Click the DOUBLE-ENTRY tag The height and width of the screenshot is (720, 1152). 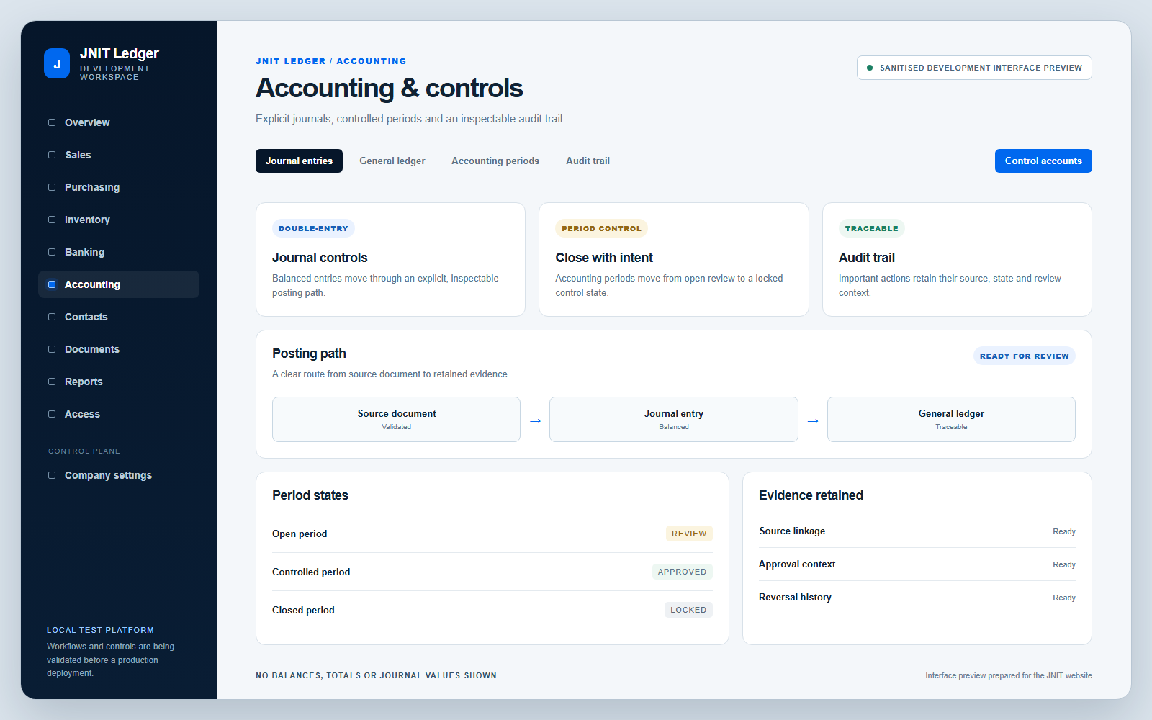[313, 228]
